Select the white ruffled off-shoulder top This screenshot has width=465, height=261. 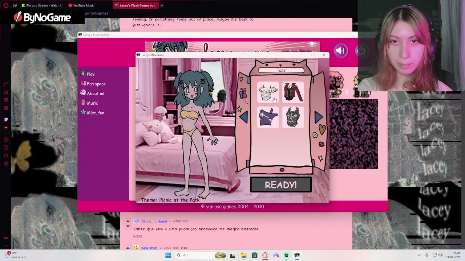[268, 92]
